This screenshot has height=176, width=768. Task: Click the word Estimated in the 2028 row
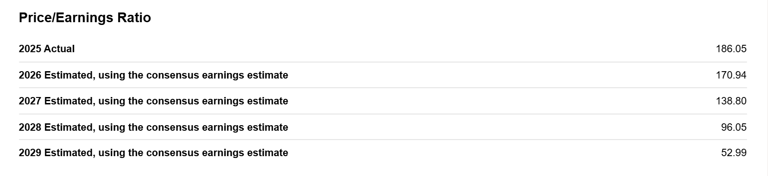69,127
